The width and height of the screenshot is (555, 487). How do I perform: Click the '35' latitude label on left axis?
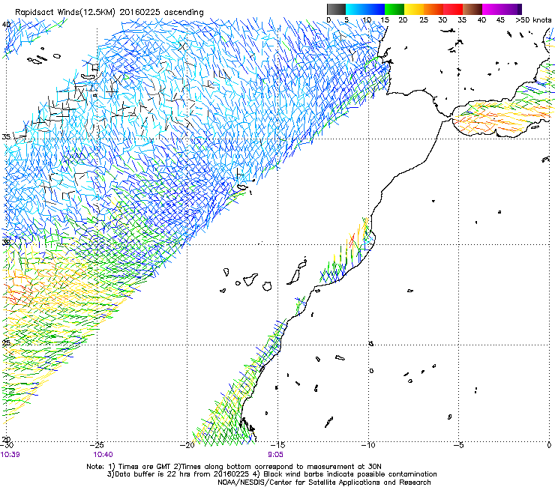6,136
